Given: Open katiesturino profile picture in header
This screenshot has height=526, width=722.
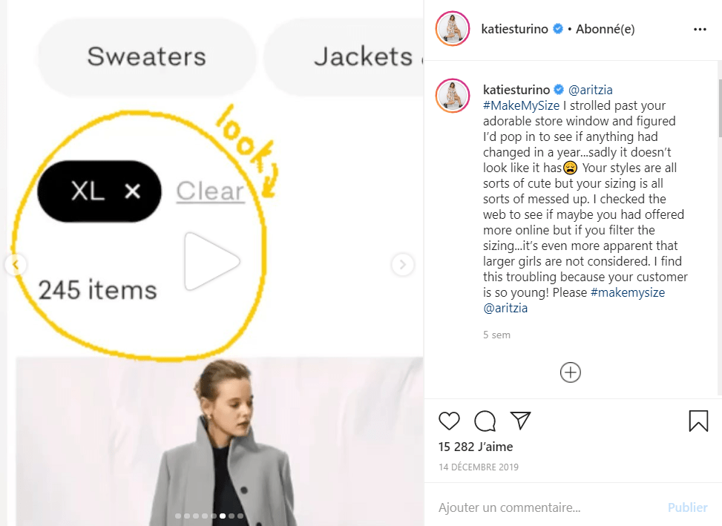Looking at the screenshot, I should [452, 28].
